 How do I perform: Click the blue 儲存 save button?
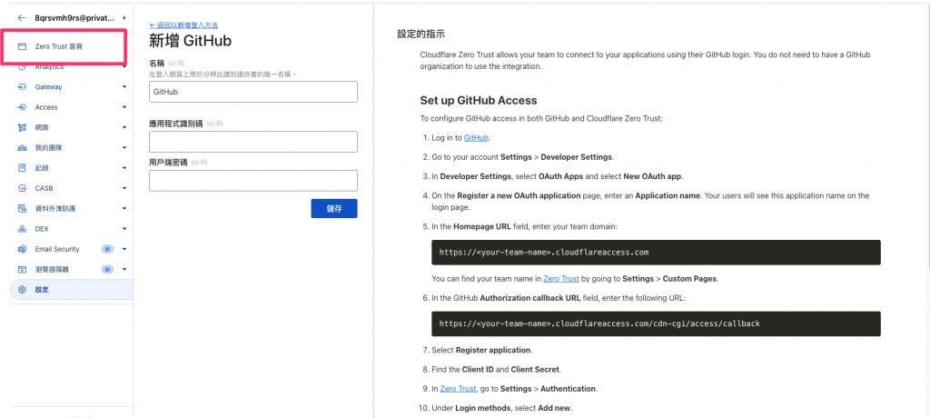(334, 208)
